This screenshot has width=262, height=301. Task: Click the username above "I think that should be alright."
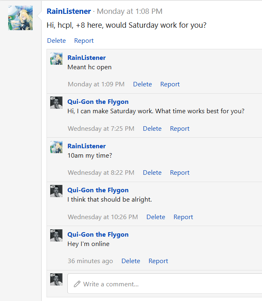[98, 190]
